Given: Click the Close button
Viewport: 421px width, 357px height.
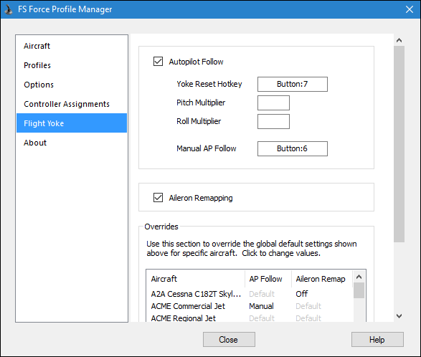Looking at the screenshot, I should pyautogui.click(x=229, y=340).
